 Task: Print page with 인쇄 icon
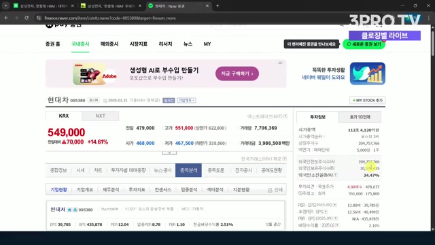click(275, 190)
